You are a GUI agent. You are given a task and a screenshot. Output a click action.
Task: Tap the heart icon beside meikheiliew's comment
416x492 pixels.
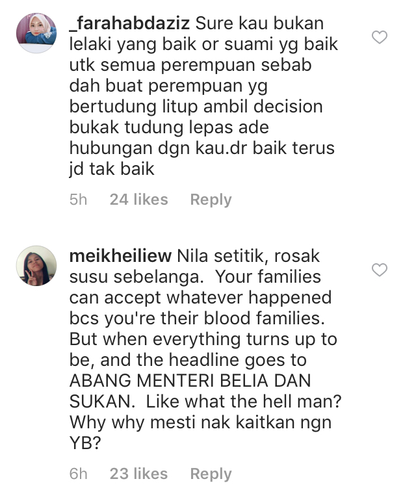coord(380,270)
